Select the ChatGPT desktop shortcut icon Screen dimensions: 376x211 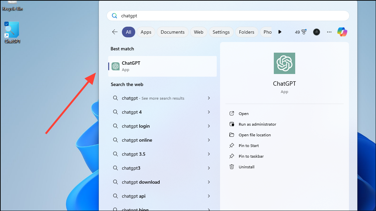pos(12,33)
